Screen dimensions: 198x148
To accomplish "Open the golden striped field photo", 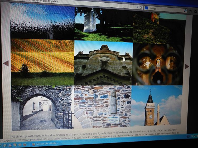I will 42,62.
